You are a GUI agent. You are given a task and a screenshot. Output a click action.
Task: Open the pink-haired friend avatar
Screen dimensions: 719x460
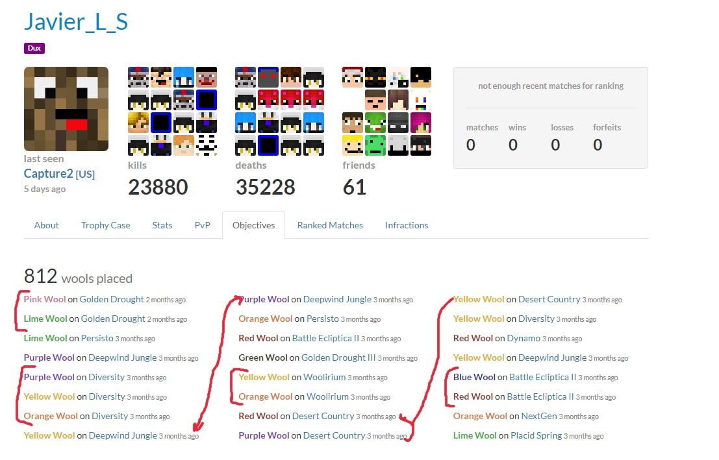coord(421,123)
